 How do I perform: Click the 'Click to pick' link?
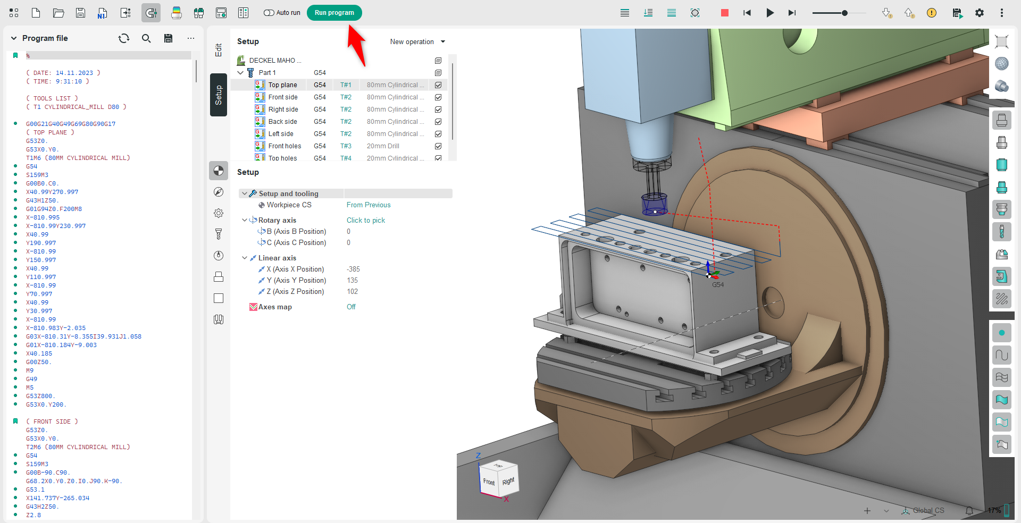pyautogui.click(x=366, y=220)
